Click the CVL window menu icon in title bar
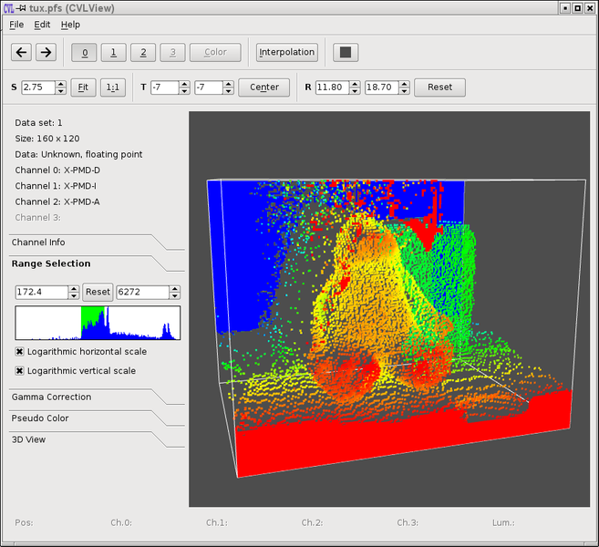 point(8,8)
